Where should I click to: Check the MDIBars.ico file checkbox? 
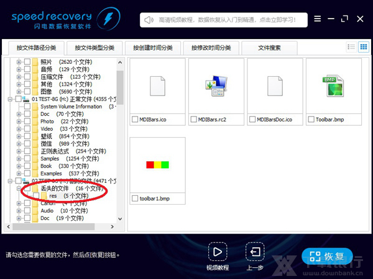click(x=135, y=119)
